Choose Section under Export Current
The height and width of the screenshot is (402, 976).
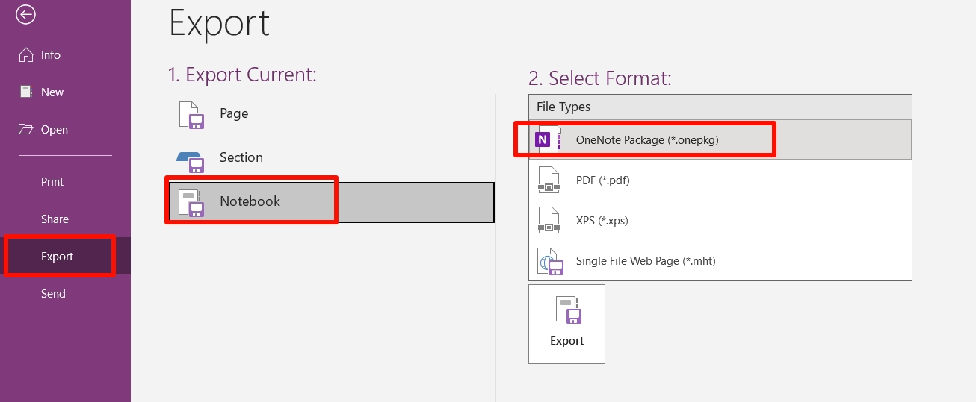click(331, 158)
